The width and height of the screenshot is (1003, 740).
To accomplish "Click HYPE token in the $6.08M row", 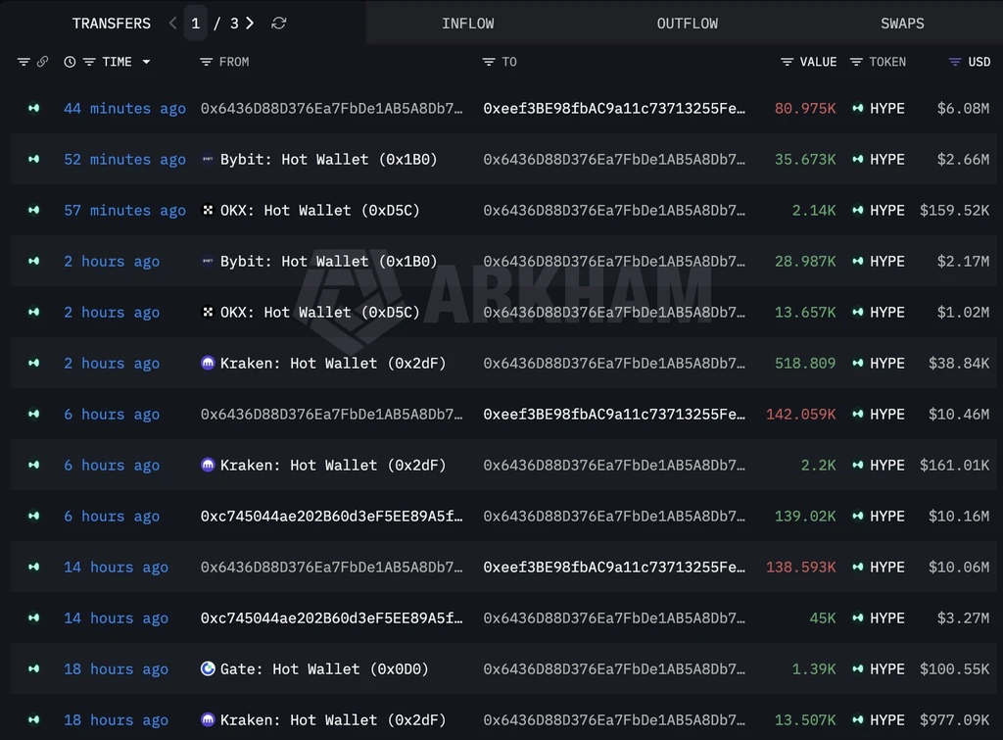I will pyautogui.click(x=886, y=108).
